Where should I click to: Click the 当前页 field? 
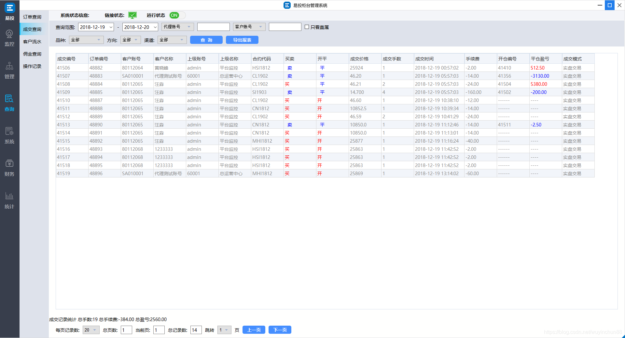[159, 330]
